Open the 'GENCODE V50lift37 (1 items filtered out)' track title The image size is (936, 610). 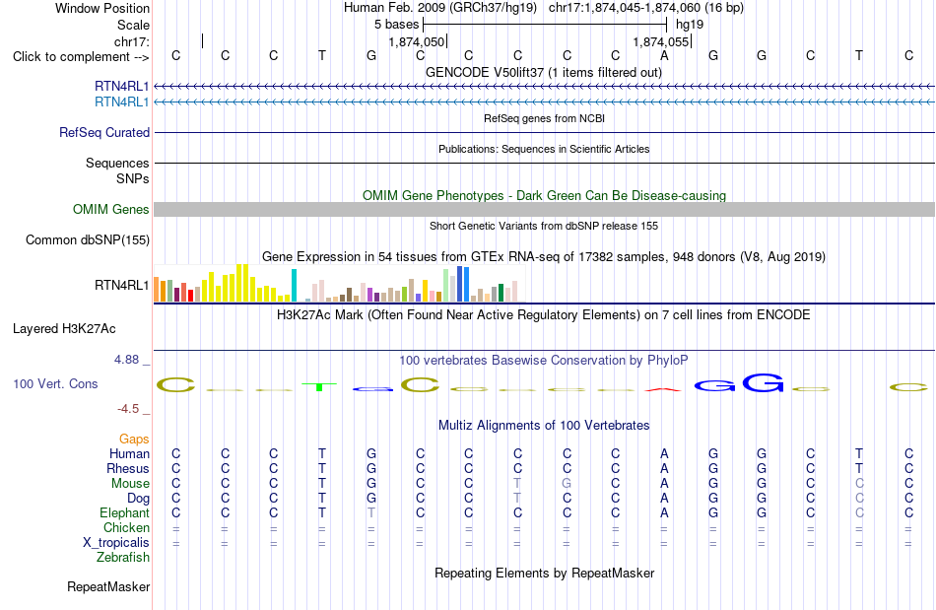pos(544,72)
